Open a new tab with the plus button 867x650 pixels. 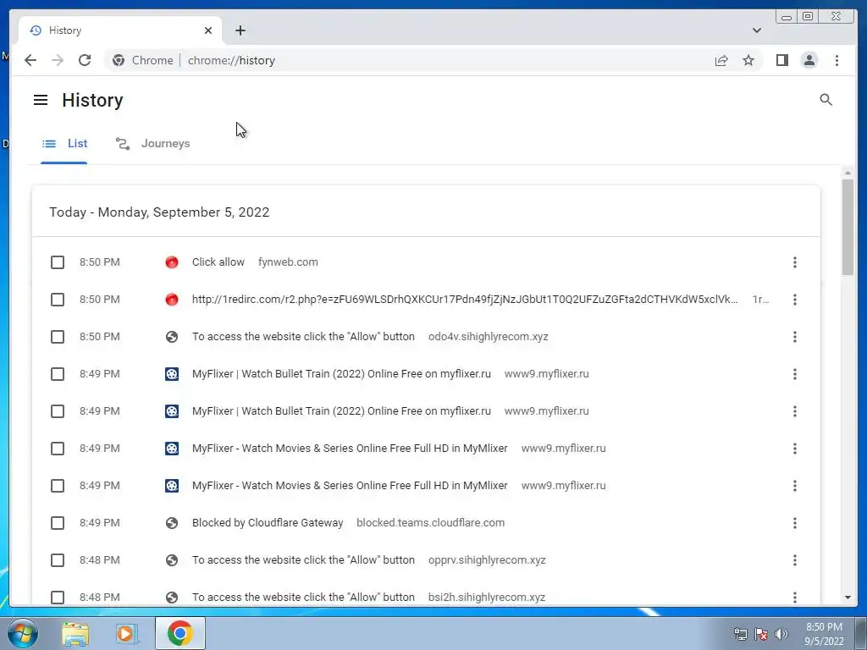point(240,30)
